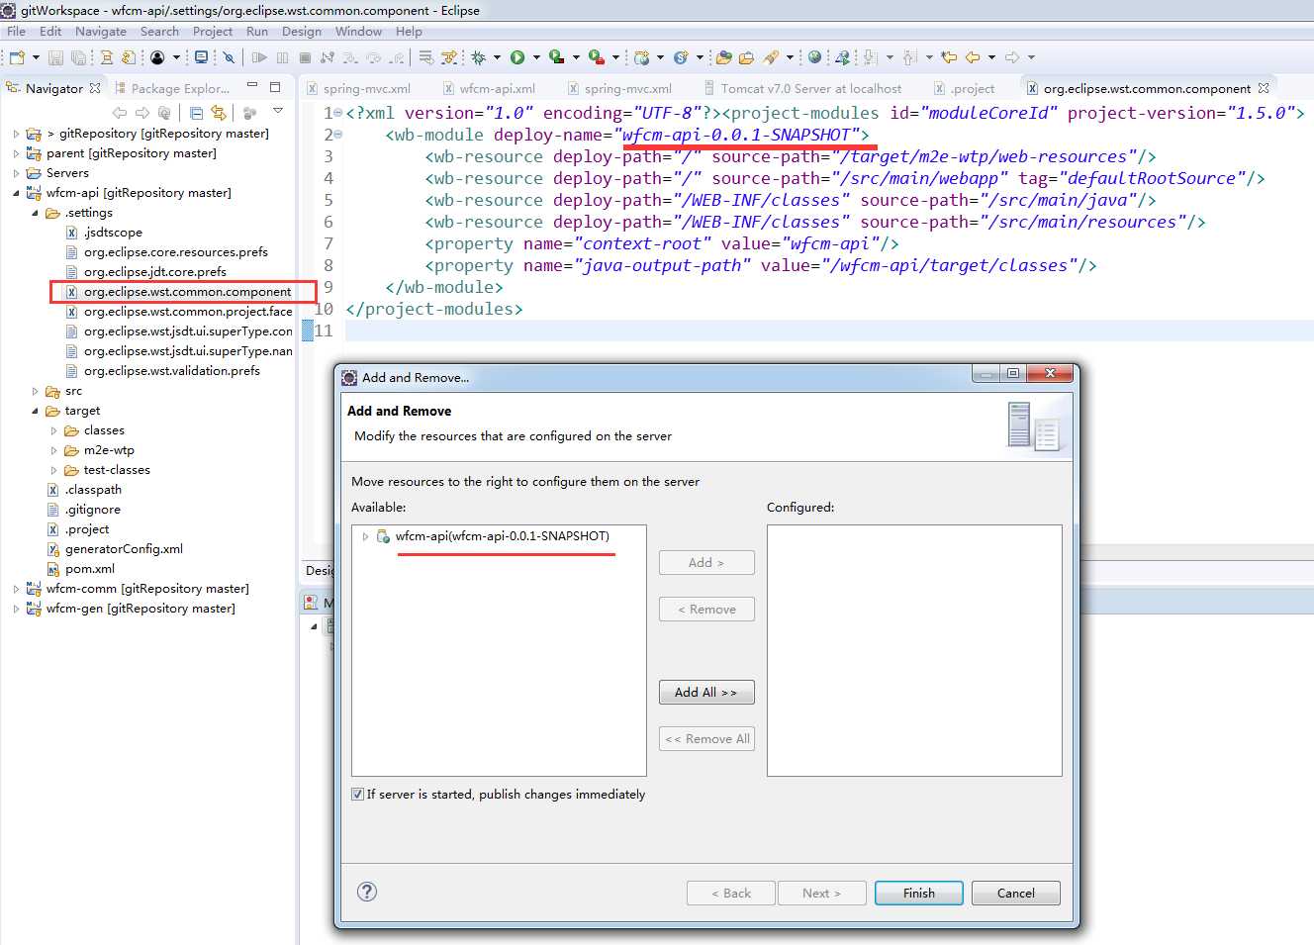Viewport: 1314px width, 945px height.
Task: Click the Save All toolbar icon
Action: click(78, 57)
